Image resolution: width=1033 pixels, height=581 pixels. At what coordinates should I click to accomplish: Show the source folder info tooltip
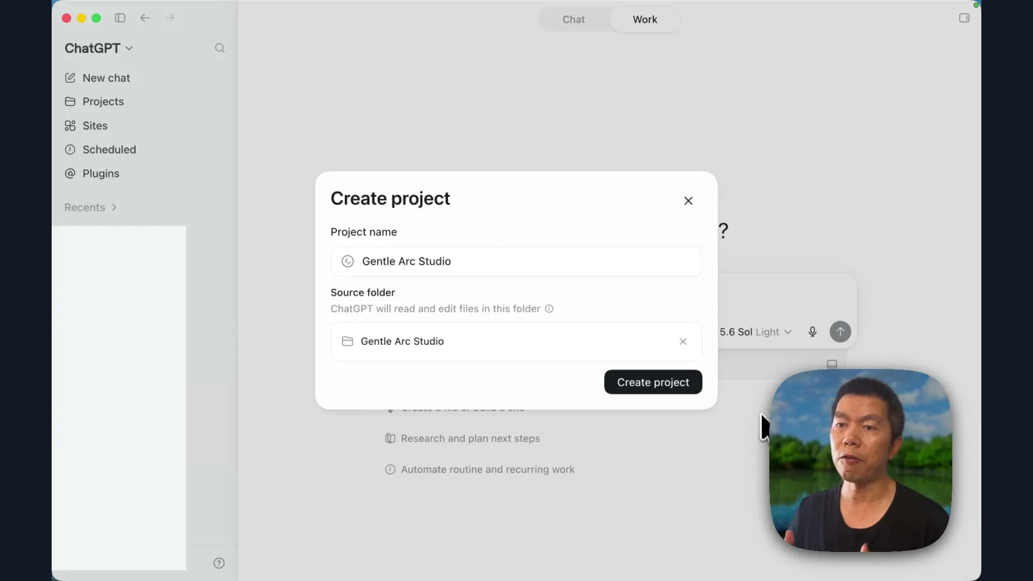pos(549,309)
